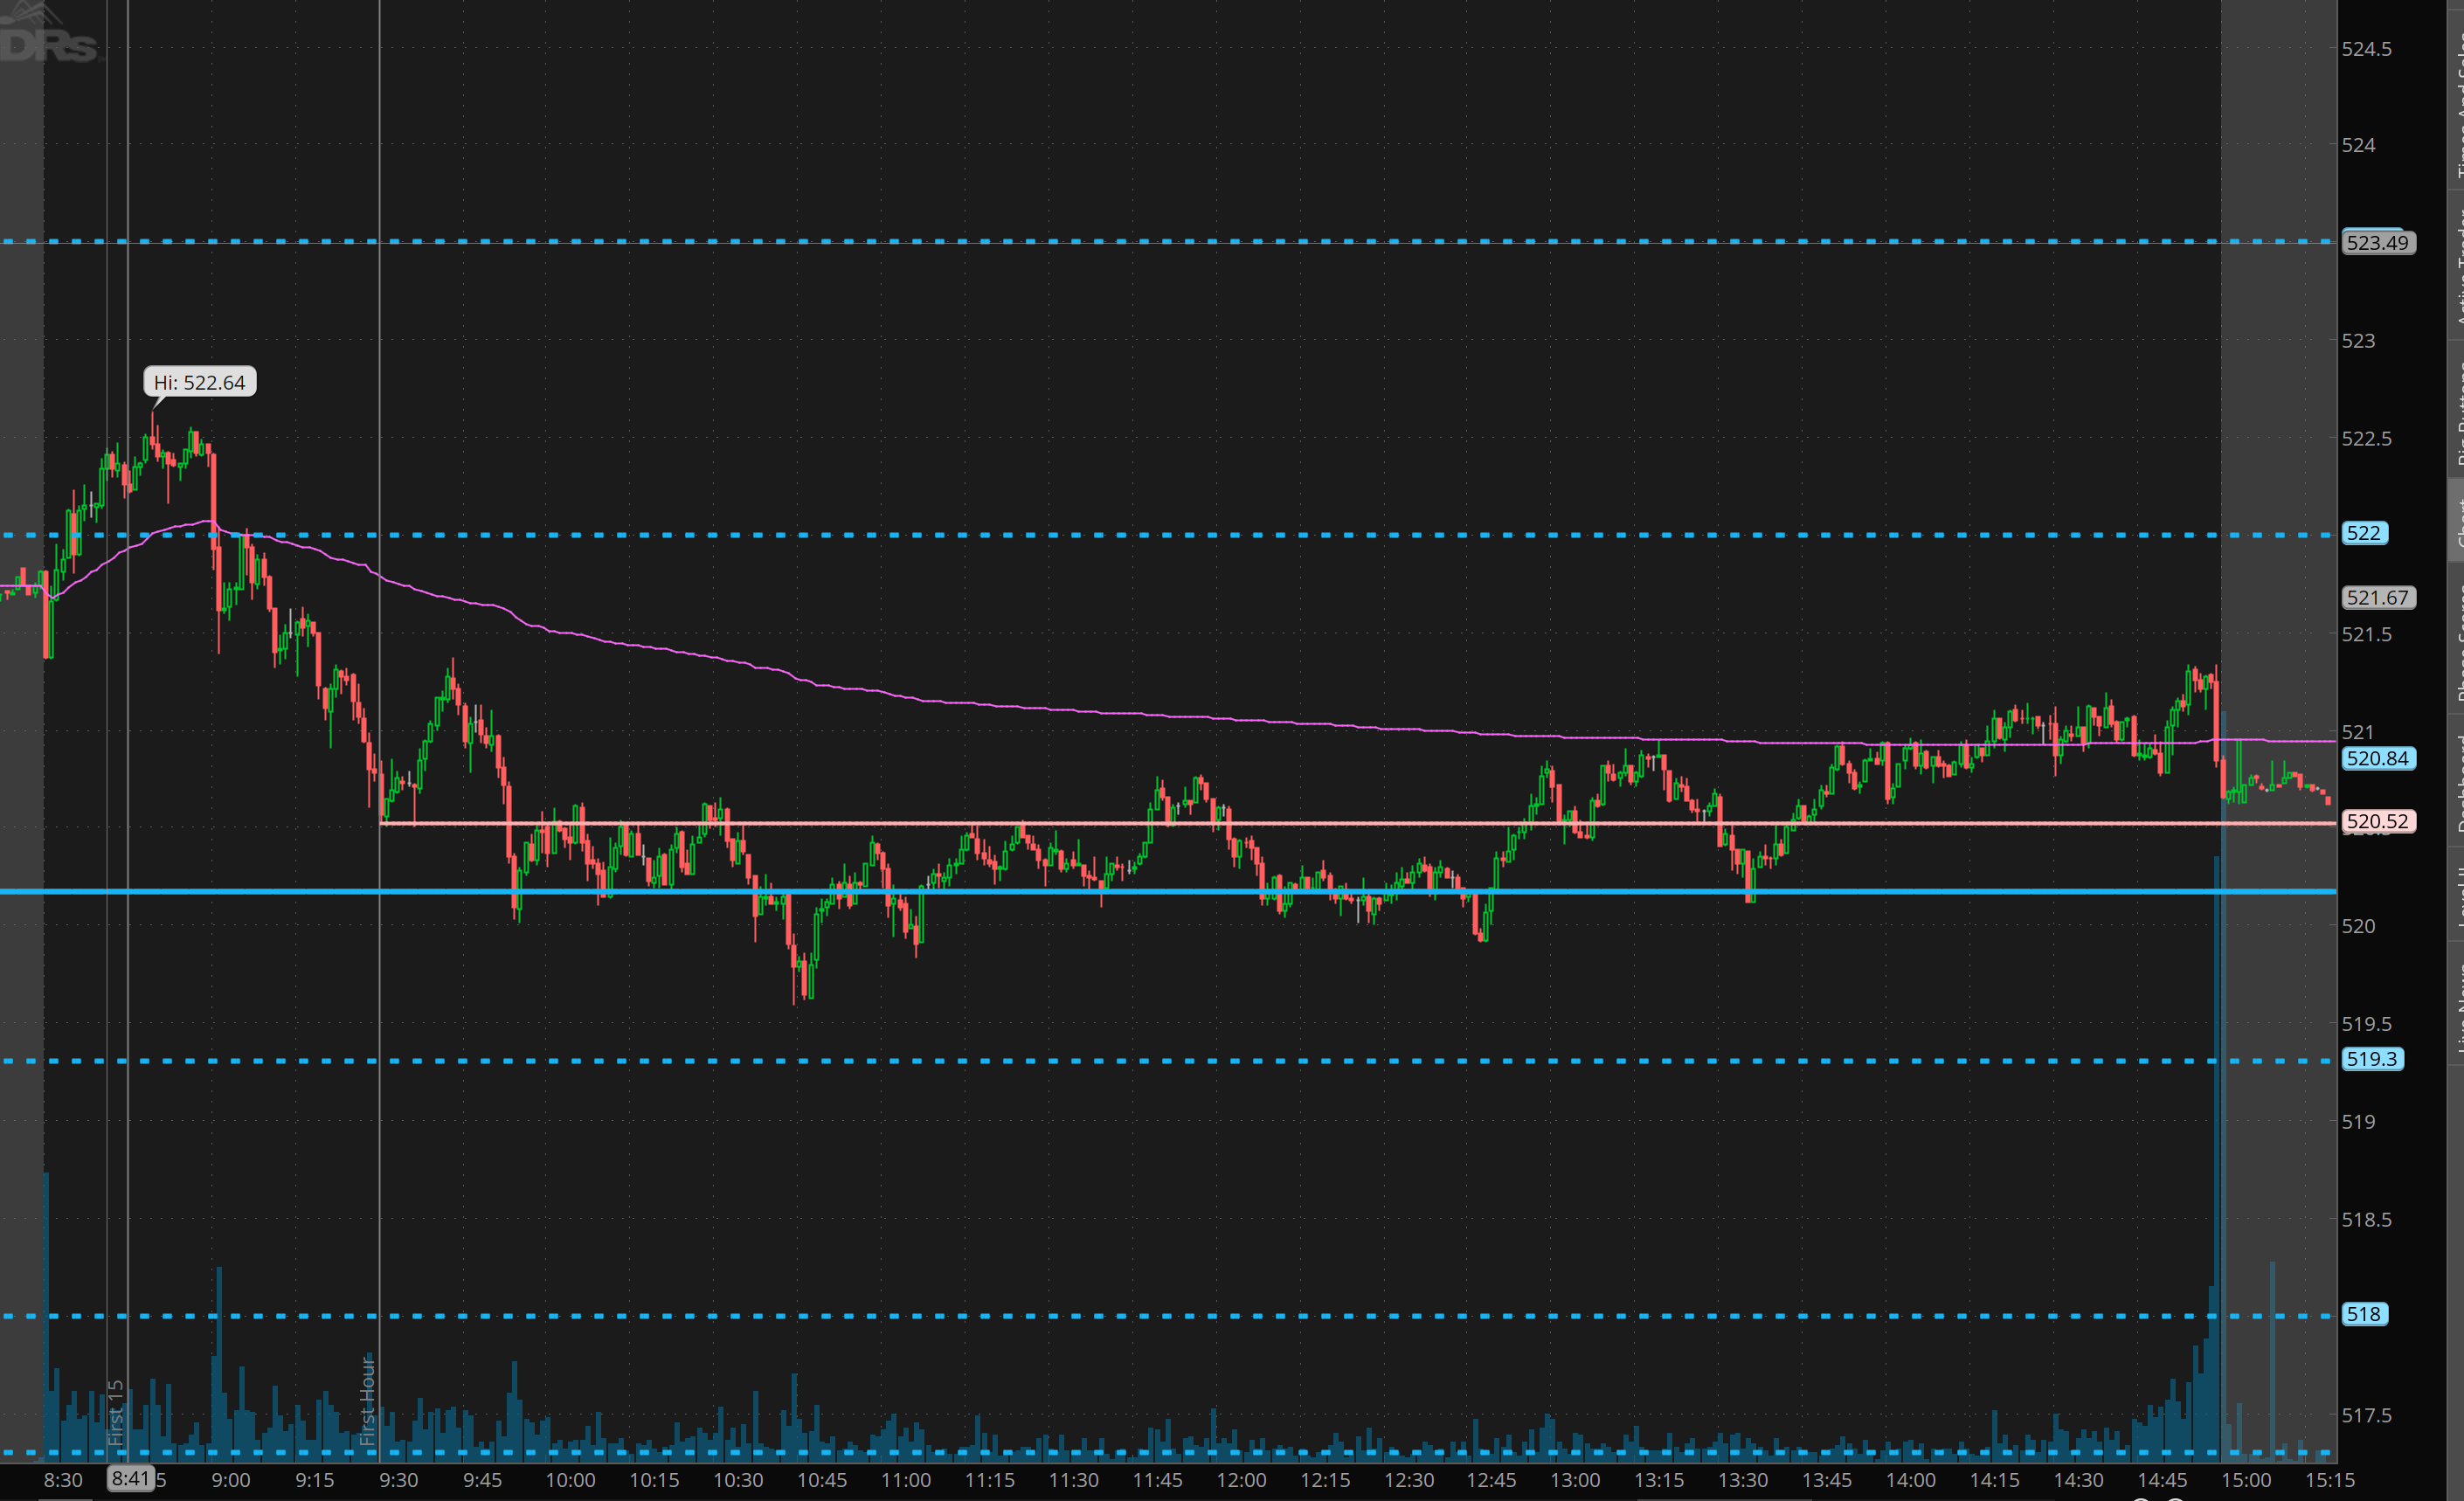
Task: Select the 519.3 blue price level label
Action: (2371, 1059)
